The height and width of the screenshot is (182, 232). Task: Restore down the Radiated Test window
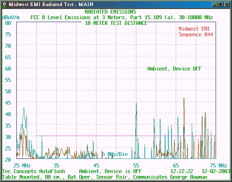[x=220, y=4]
